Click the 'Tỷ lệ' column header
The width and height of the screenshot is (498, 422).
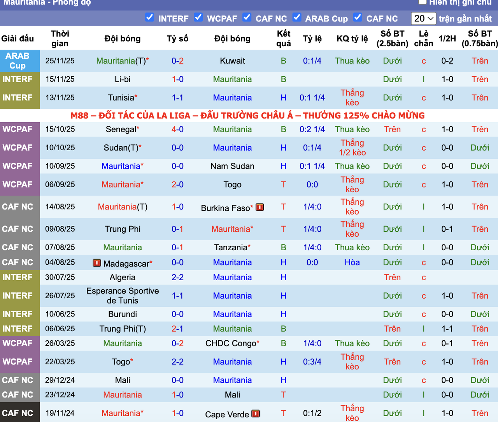tap(312, 38)
